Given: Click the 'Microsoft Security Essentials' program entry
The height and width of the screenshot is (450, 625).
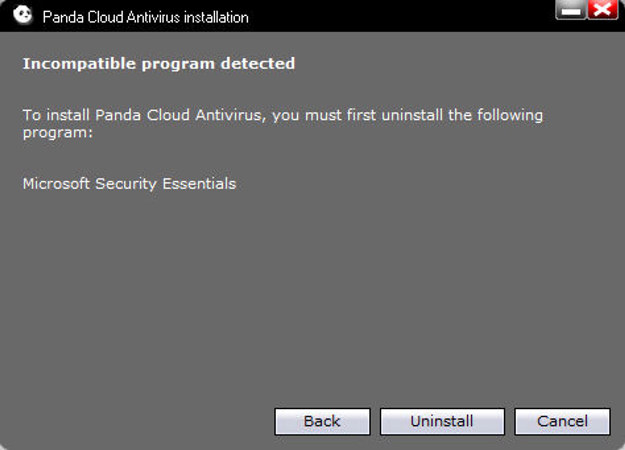Looking at the screenshot, I should 129,184.
